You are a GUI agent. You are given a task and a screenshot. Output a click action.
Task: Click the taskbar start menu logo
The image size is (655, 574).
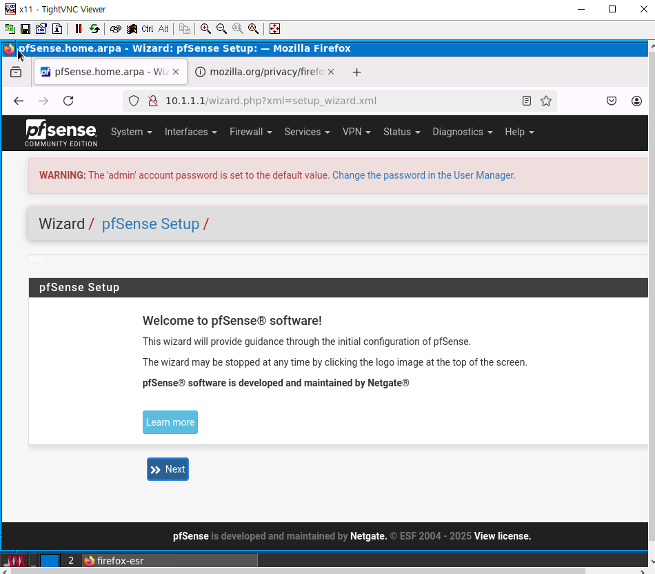click(14, 561)
